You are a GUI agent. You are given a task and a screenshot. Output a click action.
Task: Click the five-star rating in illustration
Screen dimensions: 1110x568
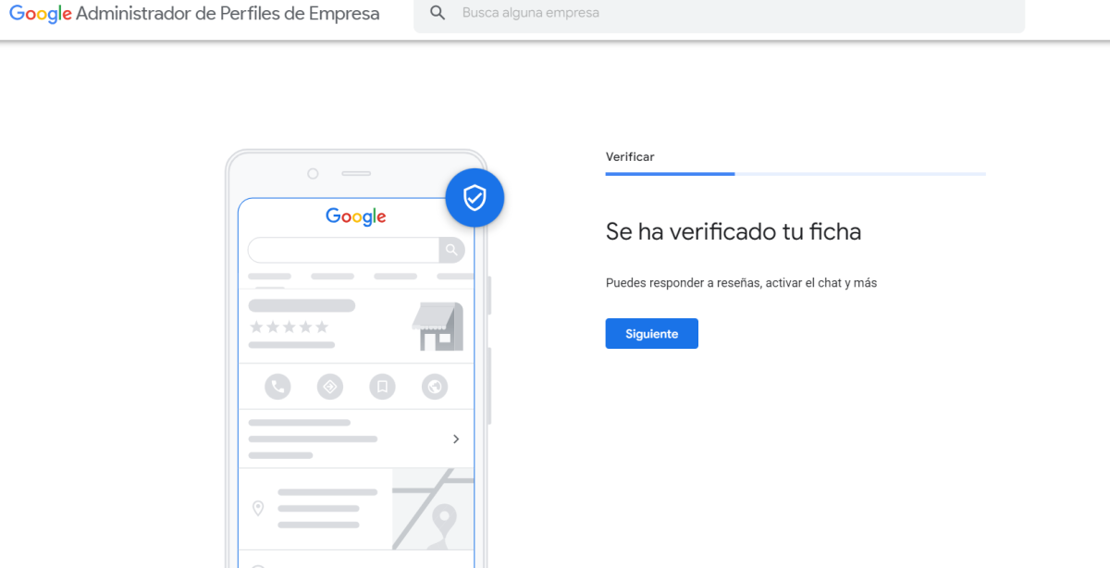289,327
